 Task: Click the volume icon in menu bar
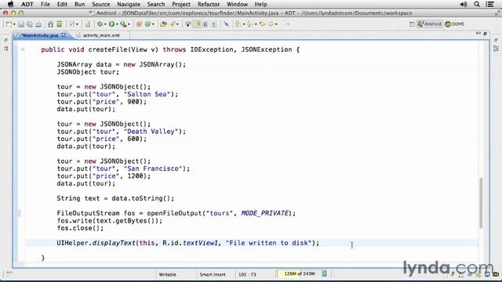[464, 4]
